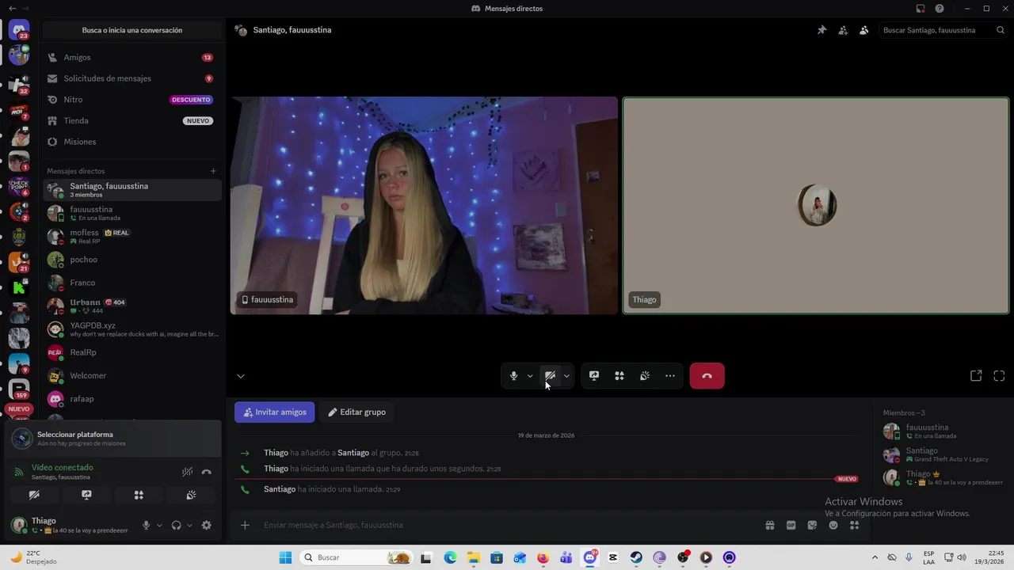Open pinned messages
The width and height of the screenshot is (1014, 570).
coord(821,30)
